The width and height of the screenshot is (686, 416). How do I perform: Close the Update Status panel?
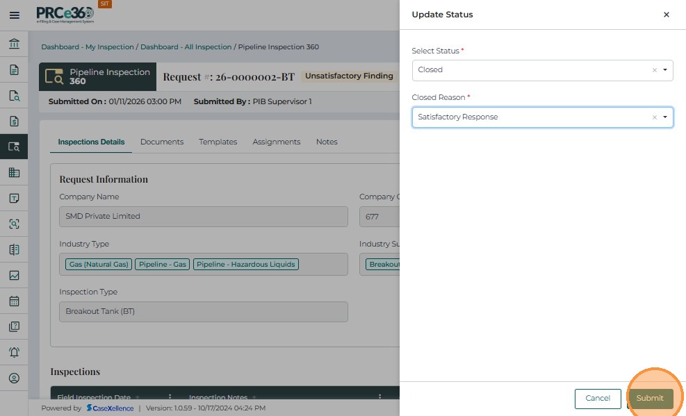point(666,15)
